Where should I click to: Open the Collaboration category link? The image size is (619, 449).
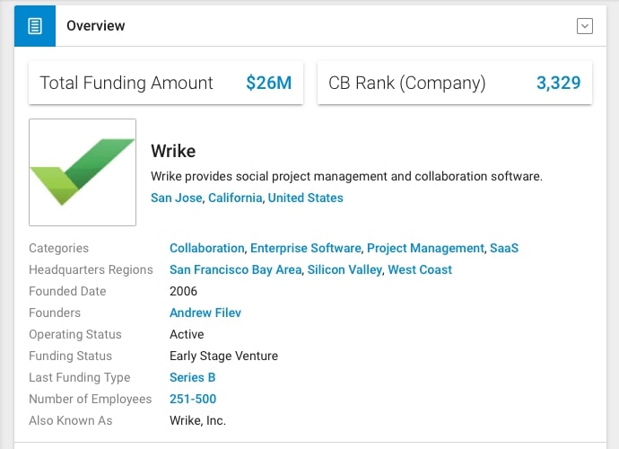(x=207, y=248)
